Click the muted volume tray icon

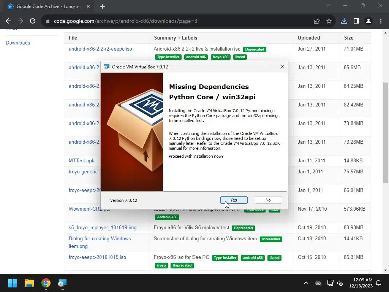[340, 283]
